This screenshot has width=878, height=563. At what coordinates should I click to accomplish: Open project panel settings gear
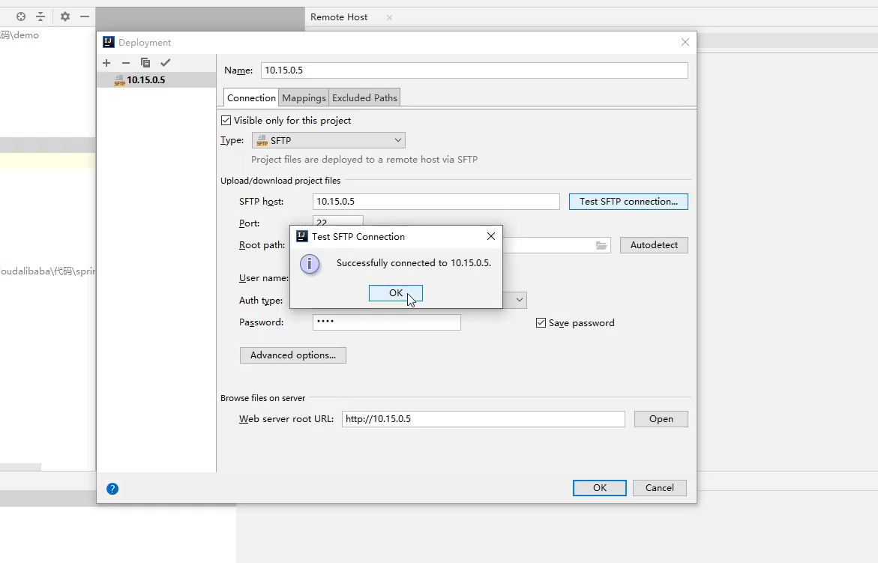(65, 16)
